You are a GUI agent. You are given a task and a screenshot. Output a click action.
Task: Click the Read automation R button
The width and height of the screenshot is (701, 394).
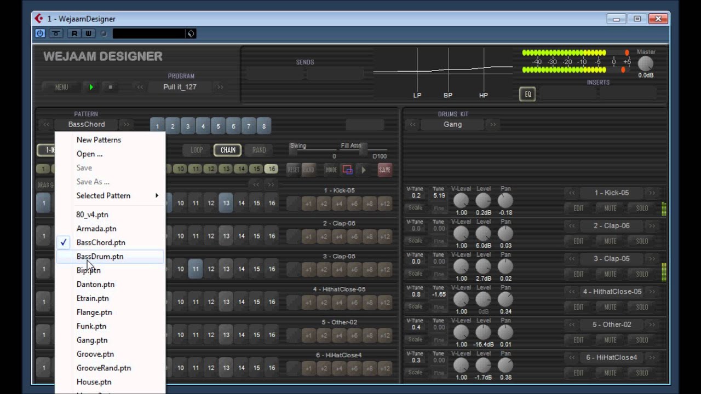tap(74, 33)
